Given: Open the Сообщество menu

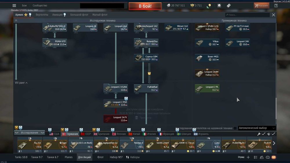Looking at the screenshot, I should coord(40,6).
